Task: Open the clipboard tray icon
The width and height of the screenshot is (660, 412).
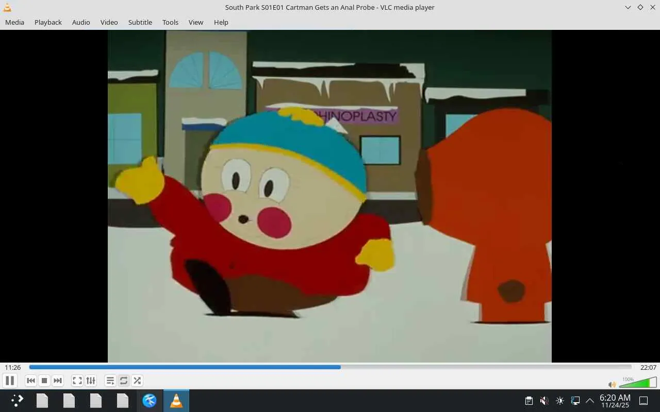Action: coord(529,401)
